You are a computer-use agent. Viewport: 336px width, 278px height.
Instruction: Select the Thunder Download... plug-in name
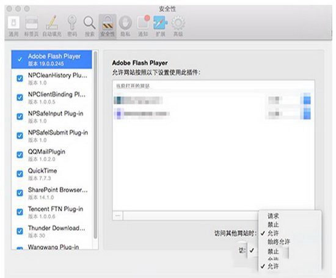pos(57,228)
